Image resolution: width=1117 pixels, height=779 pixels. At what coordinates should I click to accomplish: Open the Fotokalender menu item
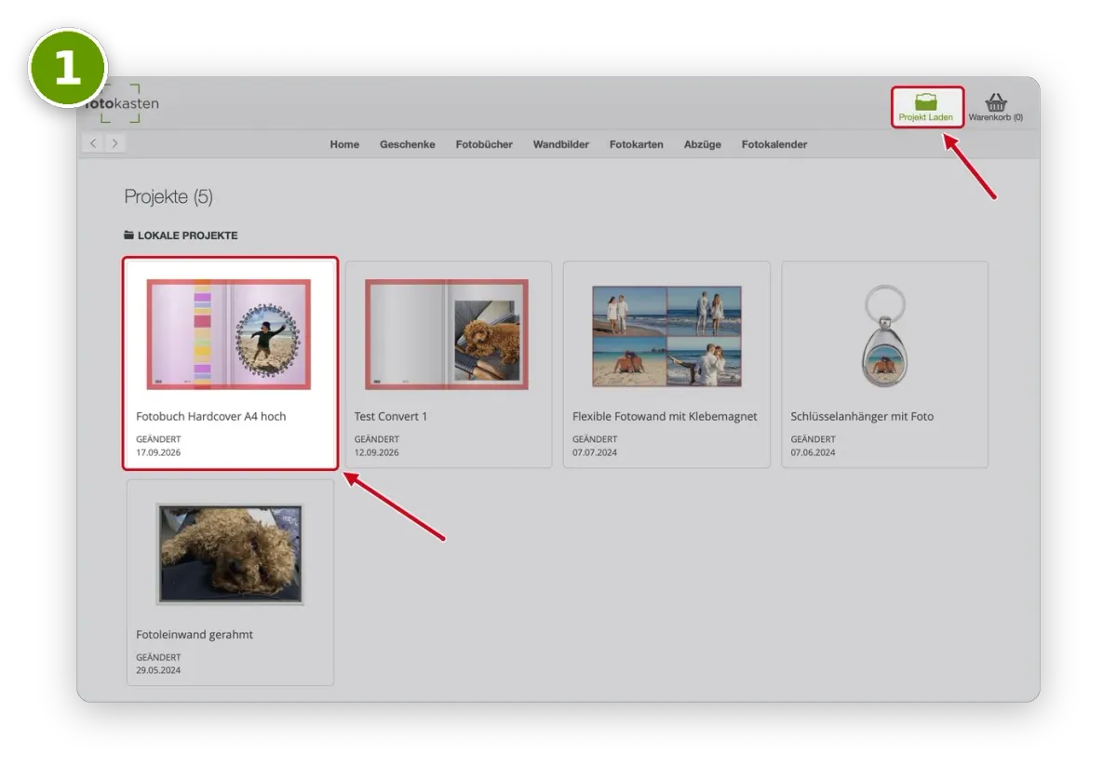pyautogui.click(x=774, y=144)
